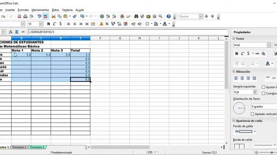Screen dimensions: 277x155
Task: Click the Background Color bucket in toolbar
Action: pyautogui.click(x=156, y=24)
